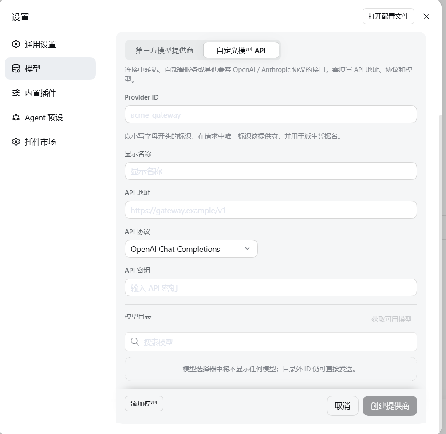Click the 获取可用模型 link
The width and height of the screenshot is (446, 434).
click(x=391, y=319)
